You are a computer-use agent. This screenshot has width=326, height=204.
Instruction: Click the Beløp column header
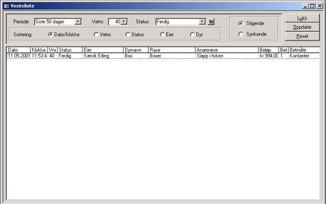click(268, 50)
